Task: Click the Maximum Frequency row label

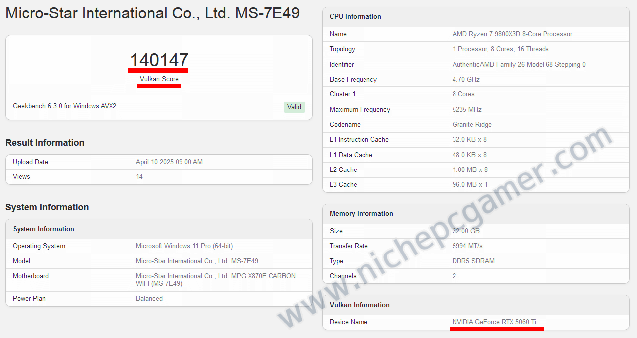Action: [360, 109]
